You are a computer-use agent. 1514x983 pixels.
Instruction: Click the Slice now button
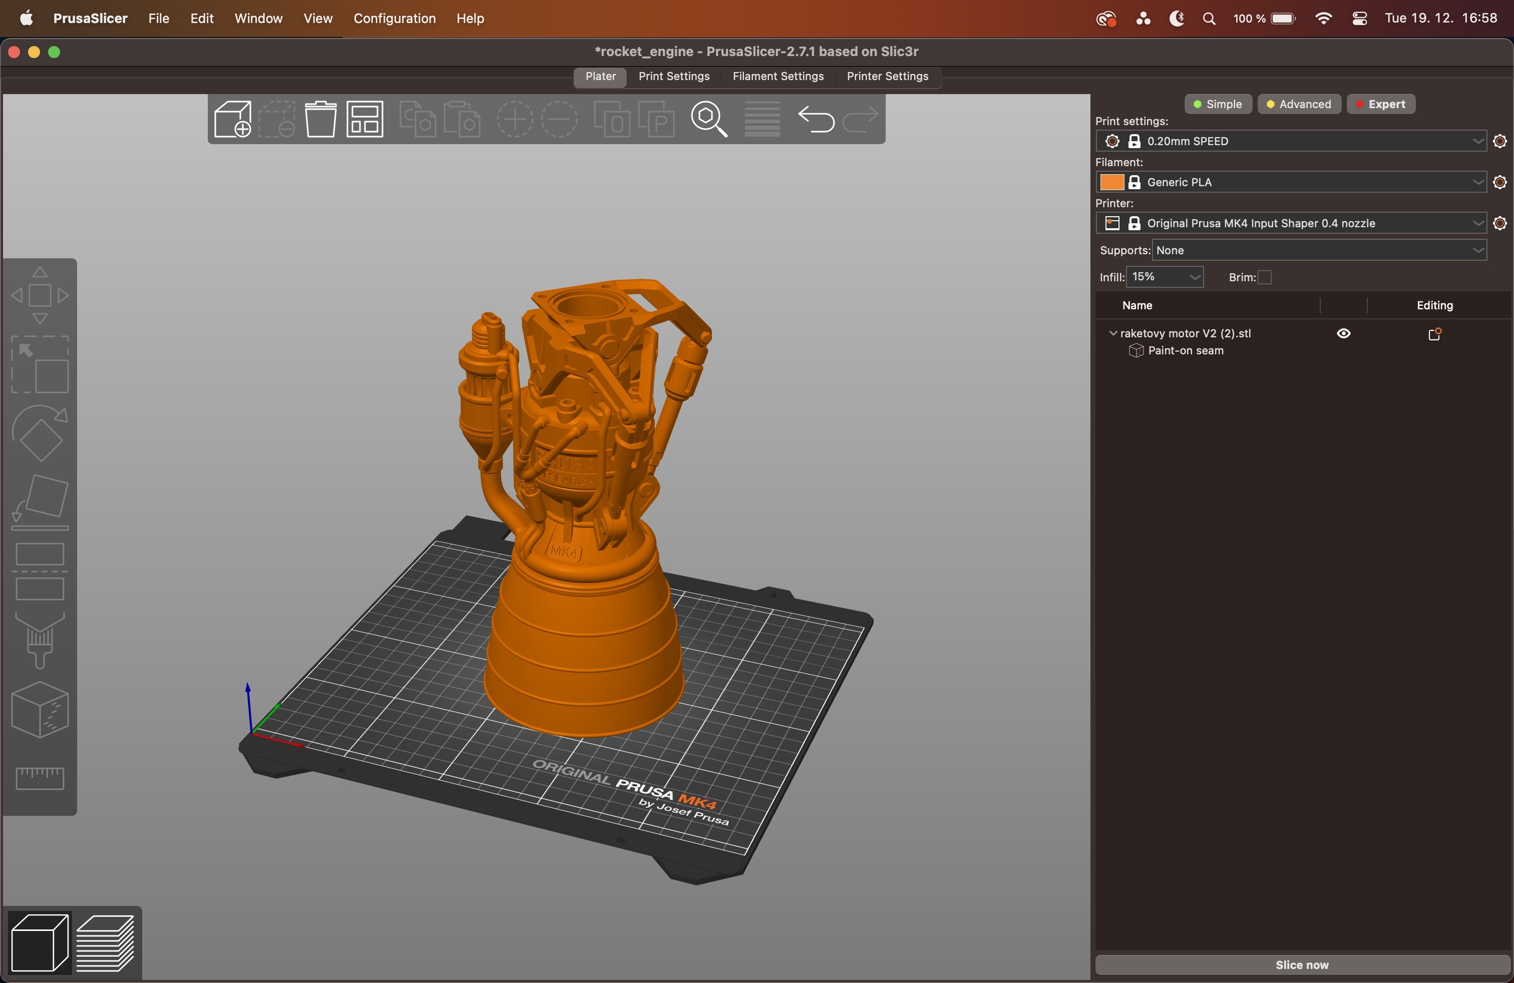[1302, 964]
